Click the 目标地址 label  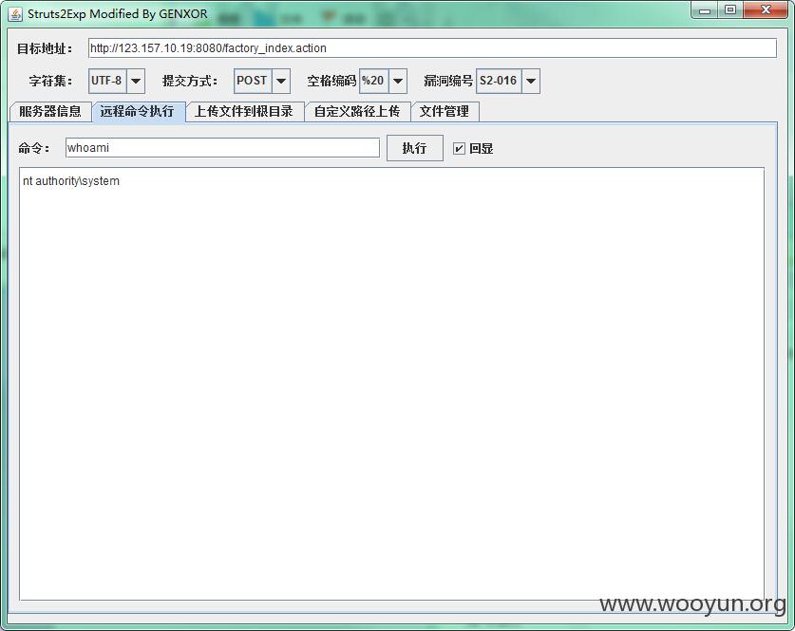(45, 48)
